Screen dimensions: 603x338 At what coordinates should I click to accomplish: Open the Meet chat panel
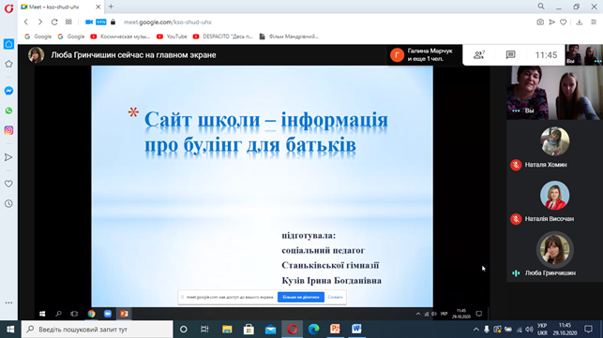pos(510,55)
